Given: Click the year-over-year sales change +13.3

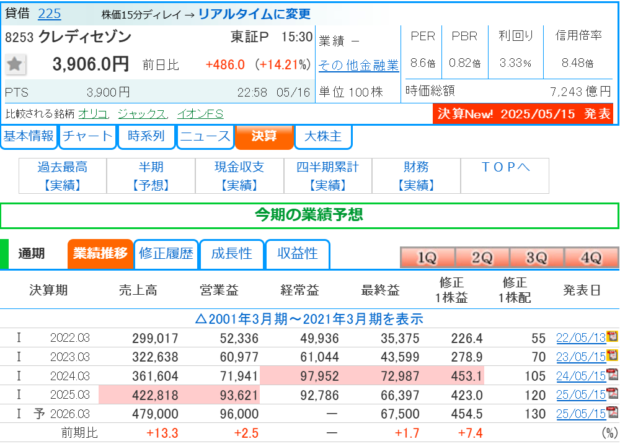Looking at the screenshot, I should tap(162, 433).
